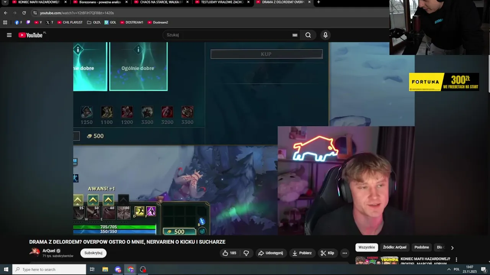Like the video with thumbs up 185
The image size is (490, 275).
230,253
